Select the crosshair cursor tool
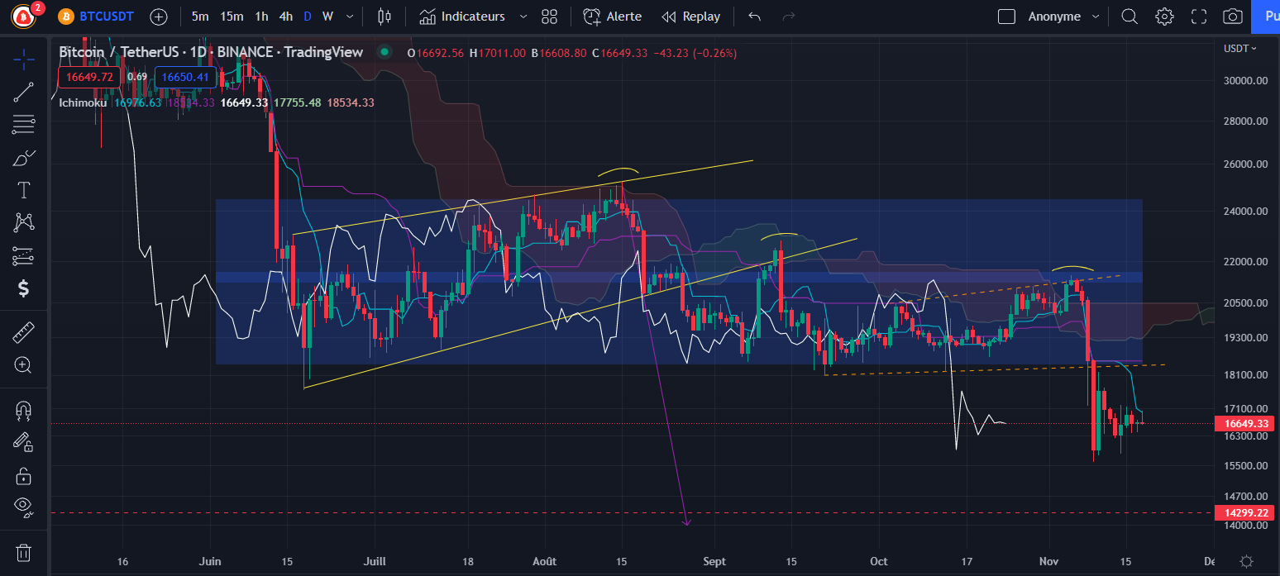 tap(23, 59)
